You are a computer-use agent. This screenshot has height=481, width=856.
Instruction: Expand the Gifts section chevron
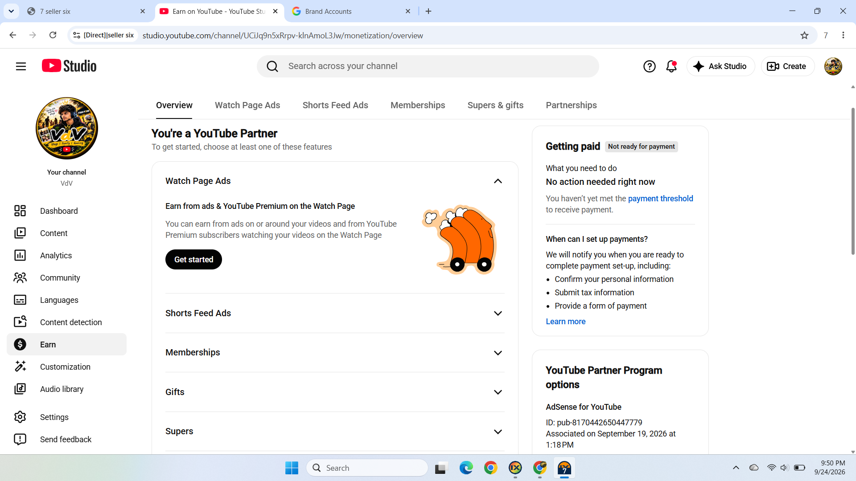pyautogui.click(x=498, y=392)
